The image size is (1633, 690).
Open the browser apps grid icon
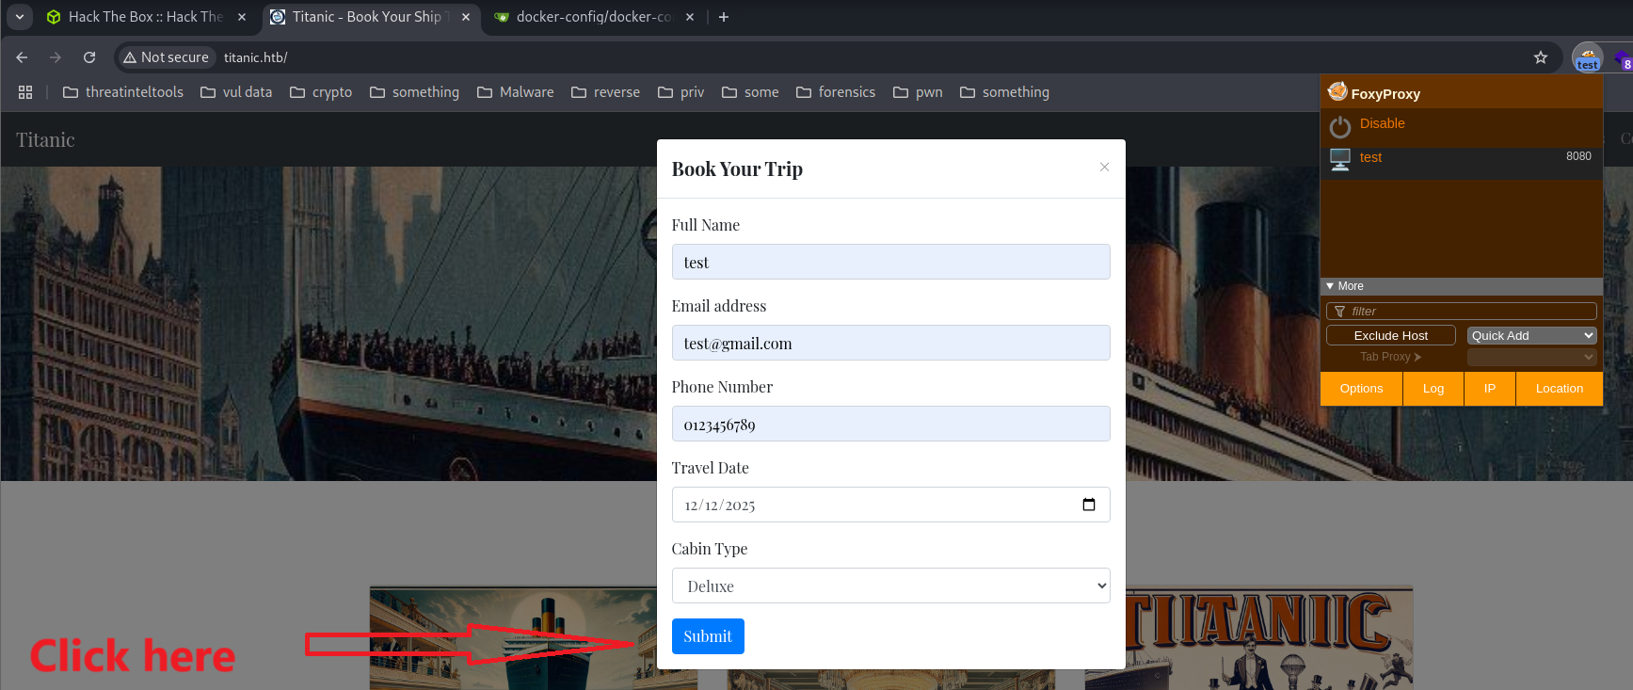pos(25,92)
